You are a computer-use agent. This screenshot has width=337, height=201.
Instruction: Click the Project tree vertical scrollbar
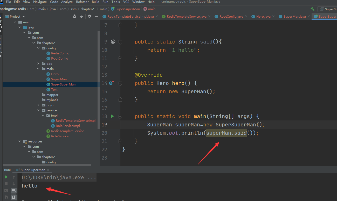tap(99, 80)
